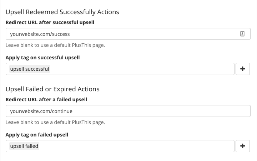Click the word 'PlusThis' in the first hint line
The width and height of the screenshot is (257, 161).
click(x=81, y=45)
